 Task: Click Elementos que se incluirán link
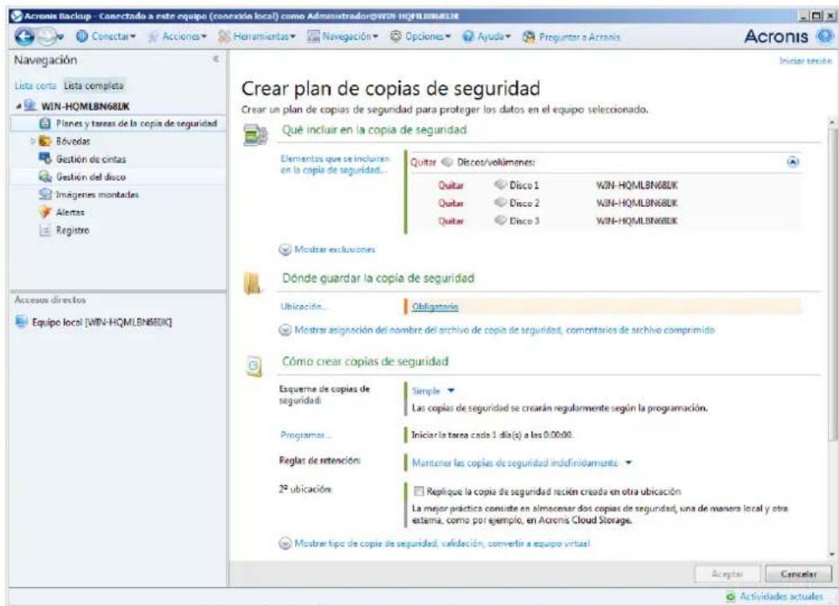pyautogui.click(x=335, y=164)
